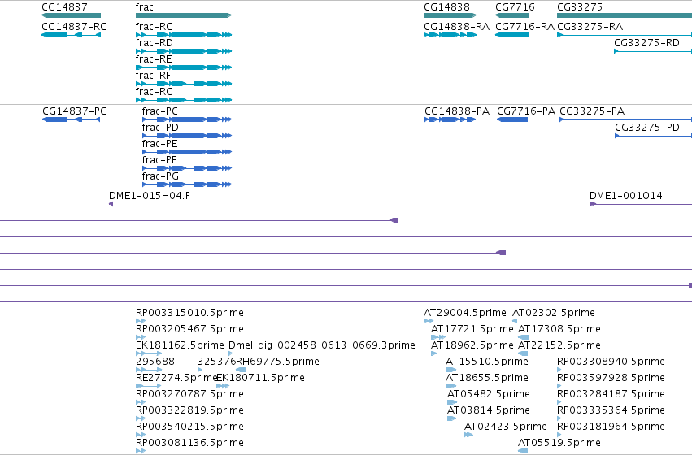Select the CG33275-PD protein feature
Image resolution: width=692 pixels, height=455 pixels.
[x=654, y=136]
